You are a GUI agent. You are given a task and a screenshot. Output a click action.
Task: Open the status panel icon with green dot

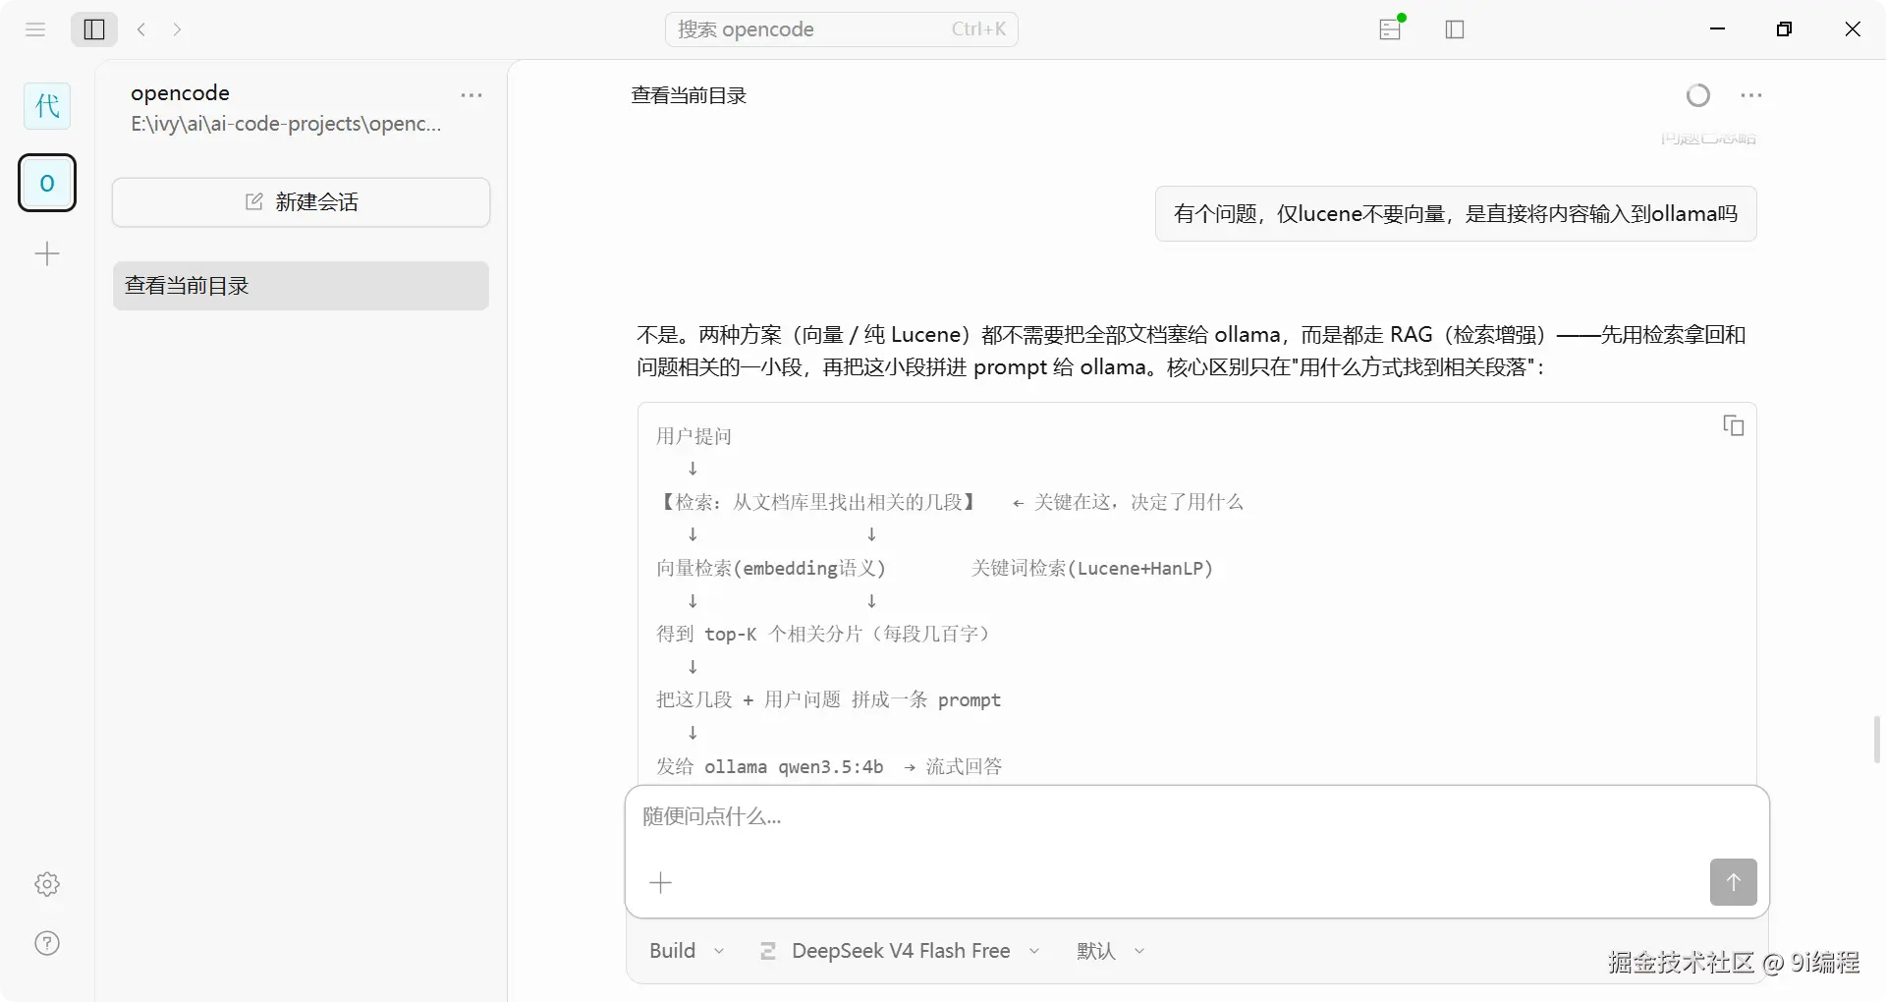point(1391,28)
